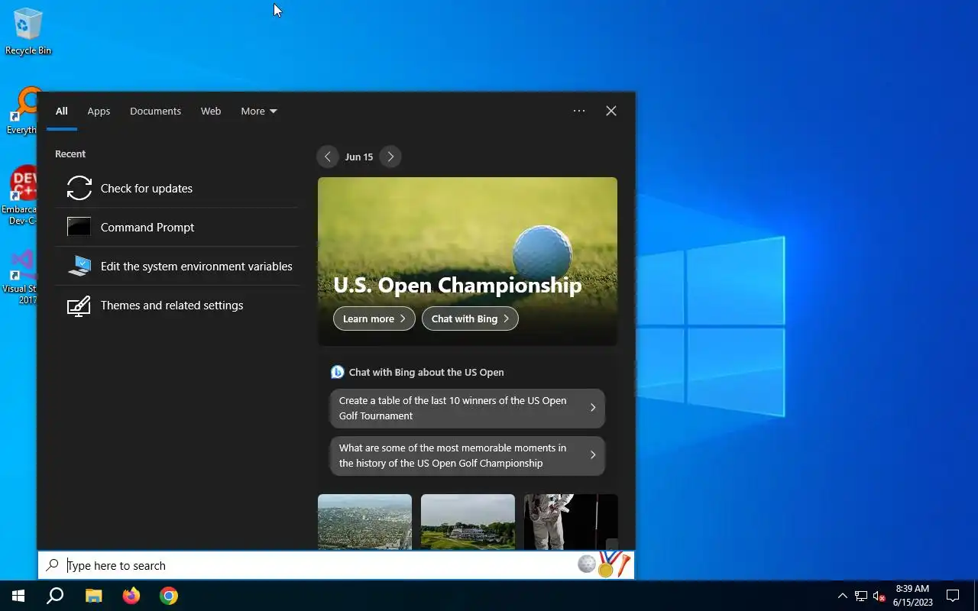The width and height of the screenshot is (978, 611).
Task: Open the golf clubhouse thumbnail
Action: pyautogui.click(x=468, y=522)
